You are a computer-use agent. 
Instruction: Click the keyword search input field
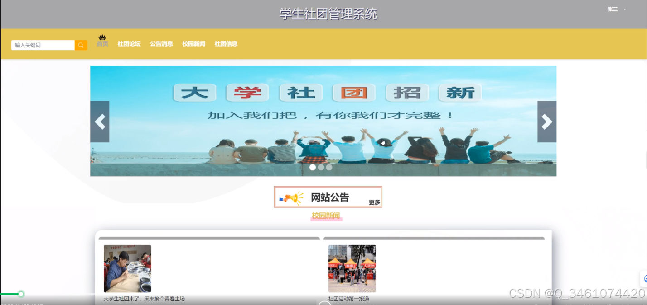pyautogui.click(x=43, y=45)
